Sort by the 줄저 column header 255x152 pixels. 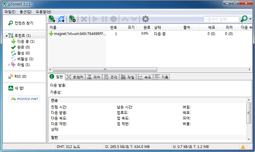(x=191, y=28)
